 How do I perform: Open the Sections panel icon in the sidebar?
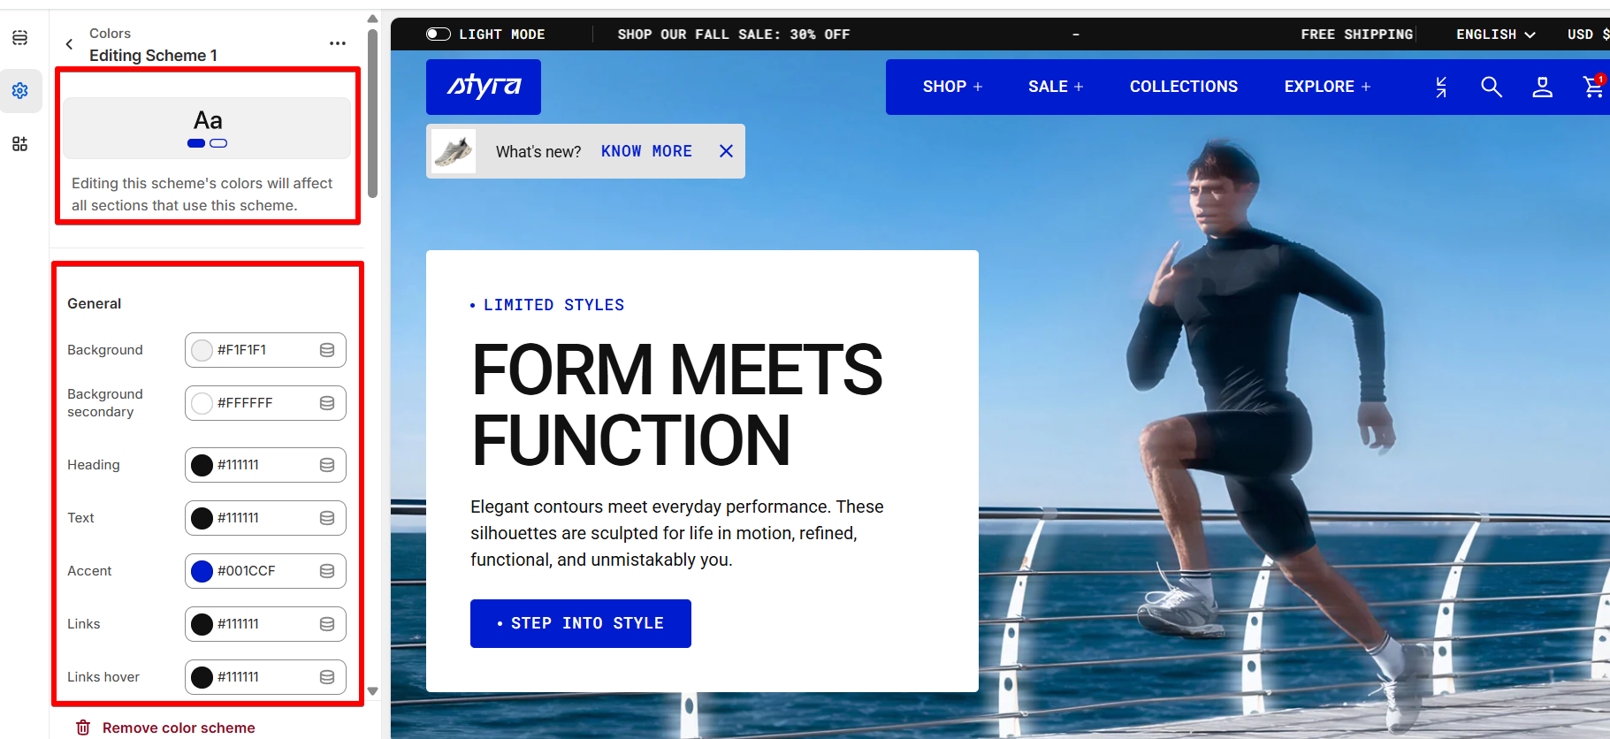click(x=20, y=38)
